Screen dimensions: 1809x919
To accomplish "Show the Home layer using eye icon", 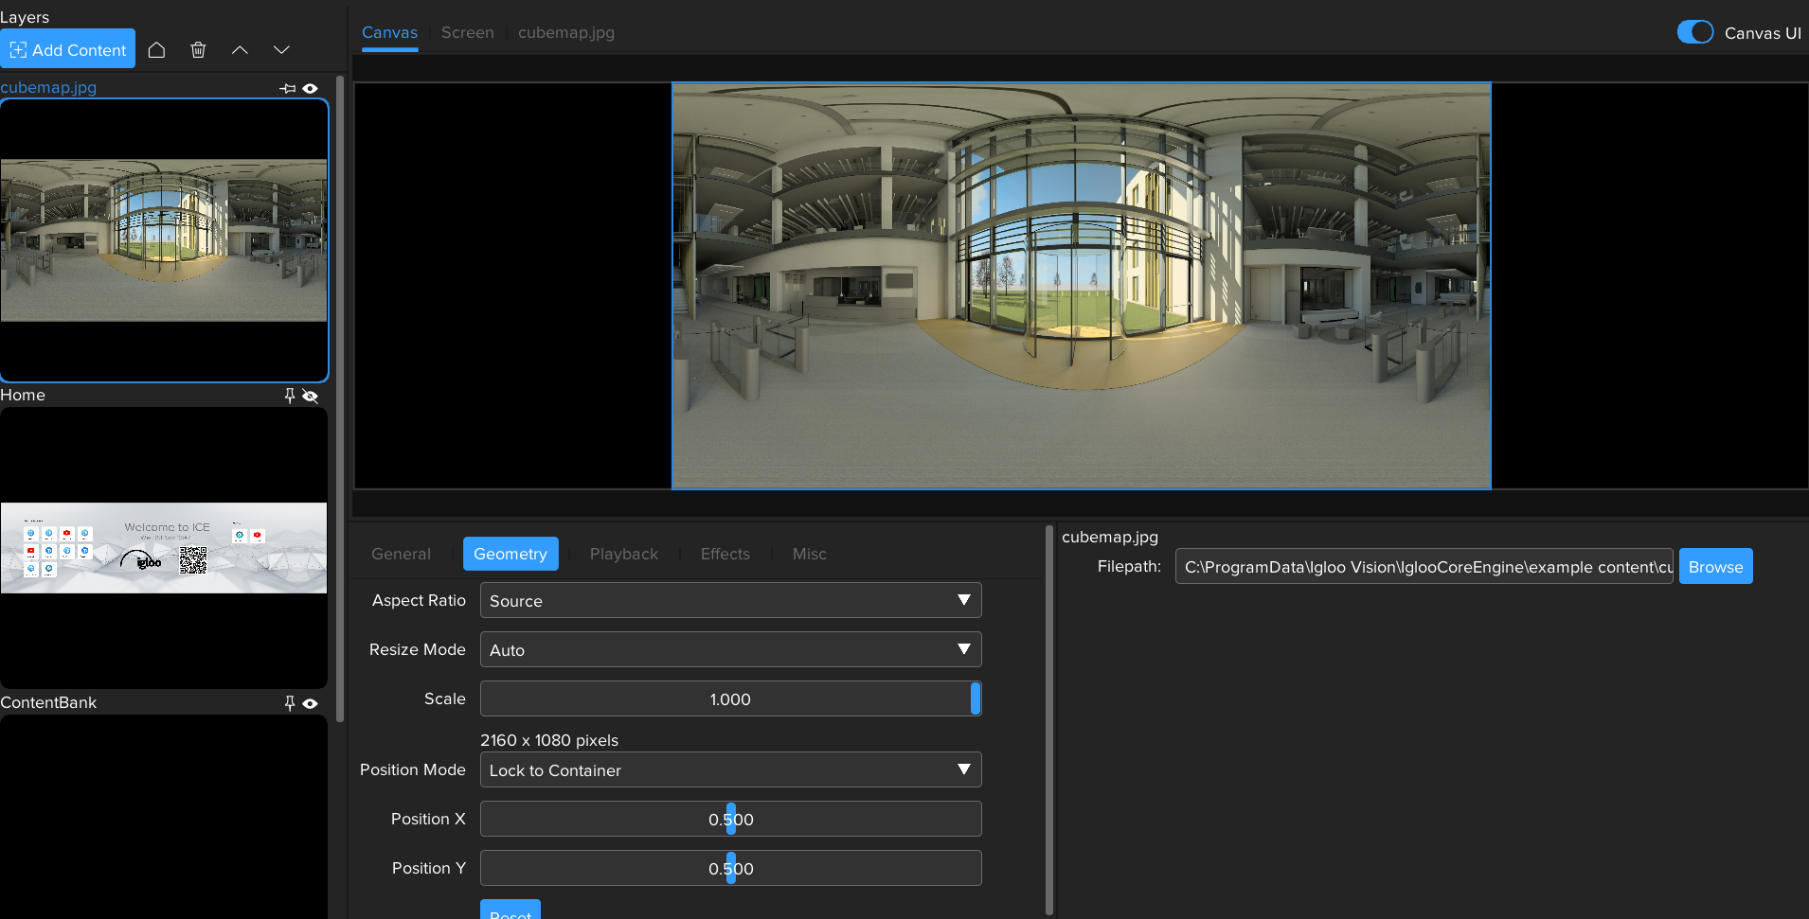I will point(310,396).
